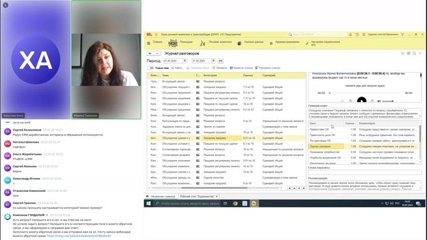Toggle the Только мои switch

pyautogui.click(x=150, y=68)
